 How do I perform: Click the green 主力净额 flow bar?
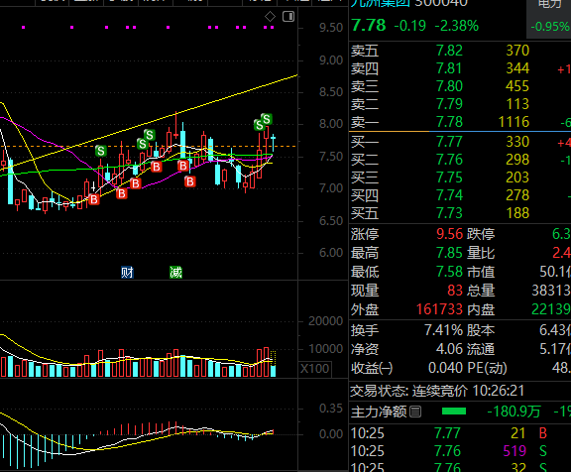click(454, 412)
